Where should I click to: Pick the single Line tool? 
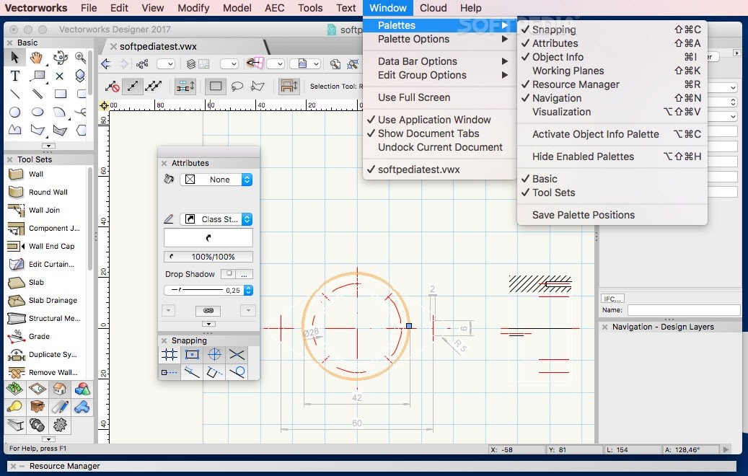point(15,94)
